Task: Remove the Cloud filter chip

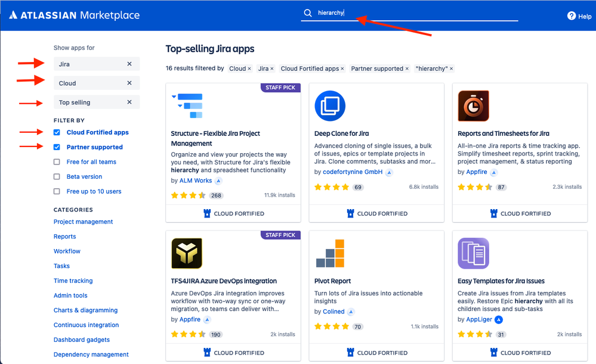Action: 249,69
